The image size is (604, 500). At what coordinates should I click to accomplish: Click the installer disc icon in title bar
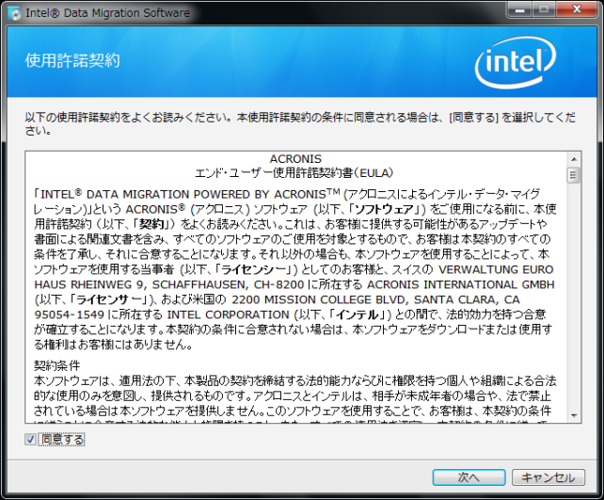(15, 13)
